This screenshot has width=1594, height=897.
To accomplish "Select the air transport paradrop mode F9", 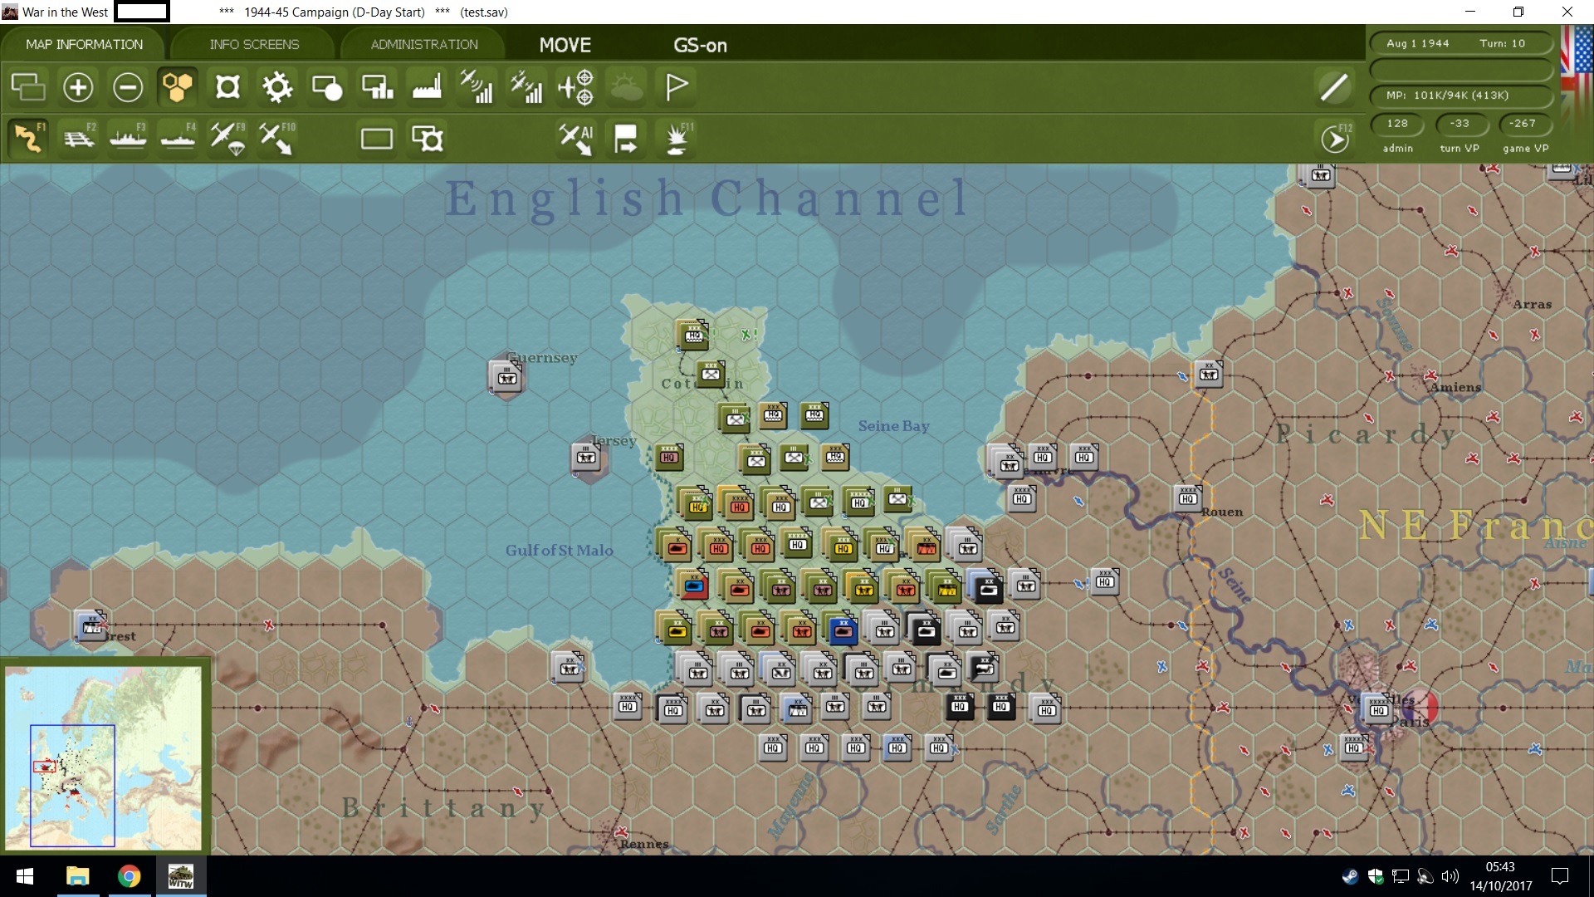I will [x=227, y=138].
